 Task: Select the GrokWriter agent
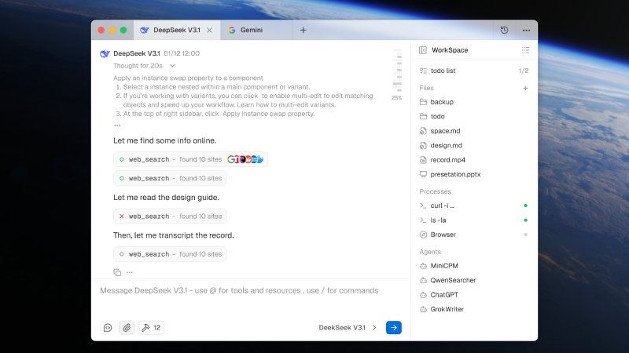[x=474, y=309]
